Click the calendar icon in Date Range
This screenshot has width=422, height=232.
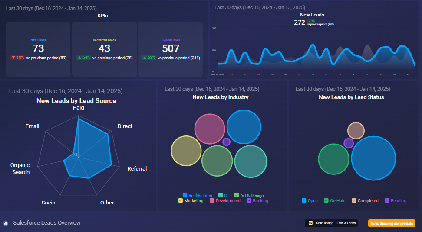[310, 223]
